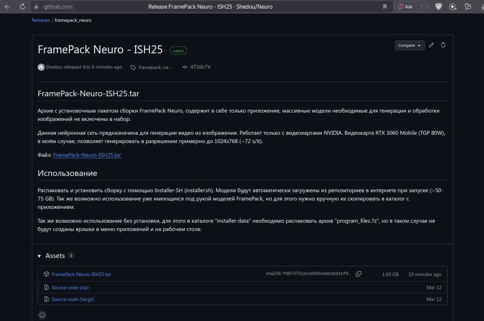The image size is (484, 321).
Task: Click the commit icon before 4f2dcfe
Action: [x=185, y=67]
